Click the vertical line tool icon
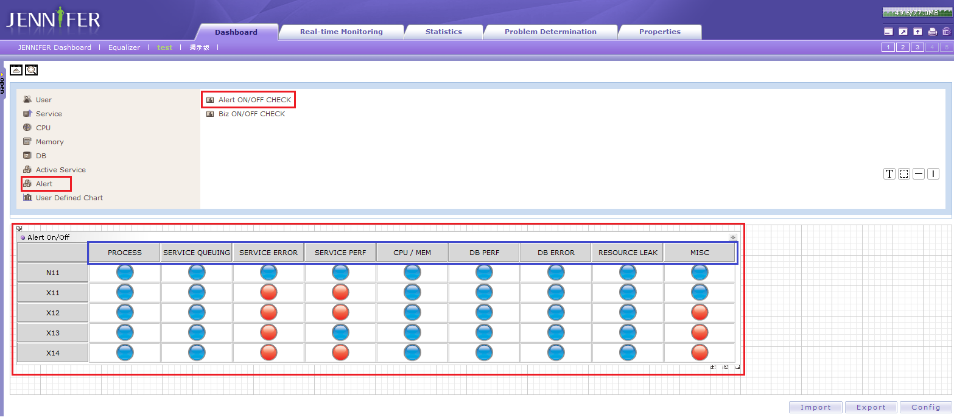 [933, 173]
